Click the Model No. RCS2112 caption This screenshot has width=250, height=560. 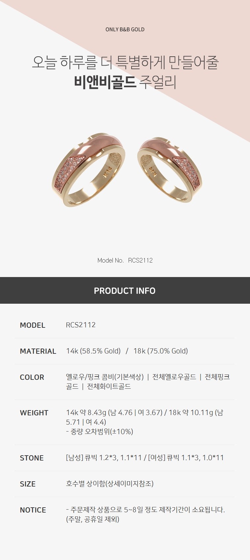125,260
